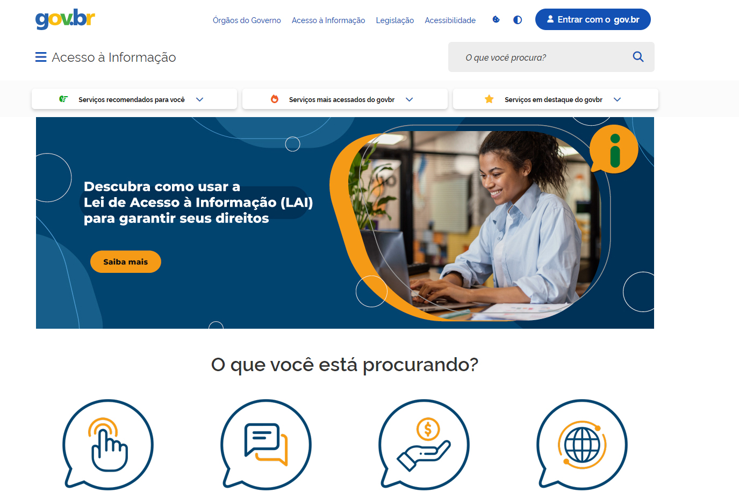
Task: Expand Serviços mais acessados do govbr
Action: pos(345,99)
